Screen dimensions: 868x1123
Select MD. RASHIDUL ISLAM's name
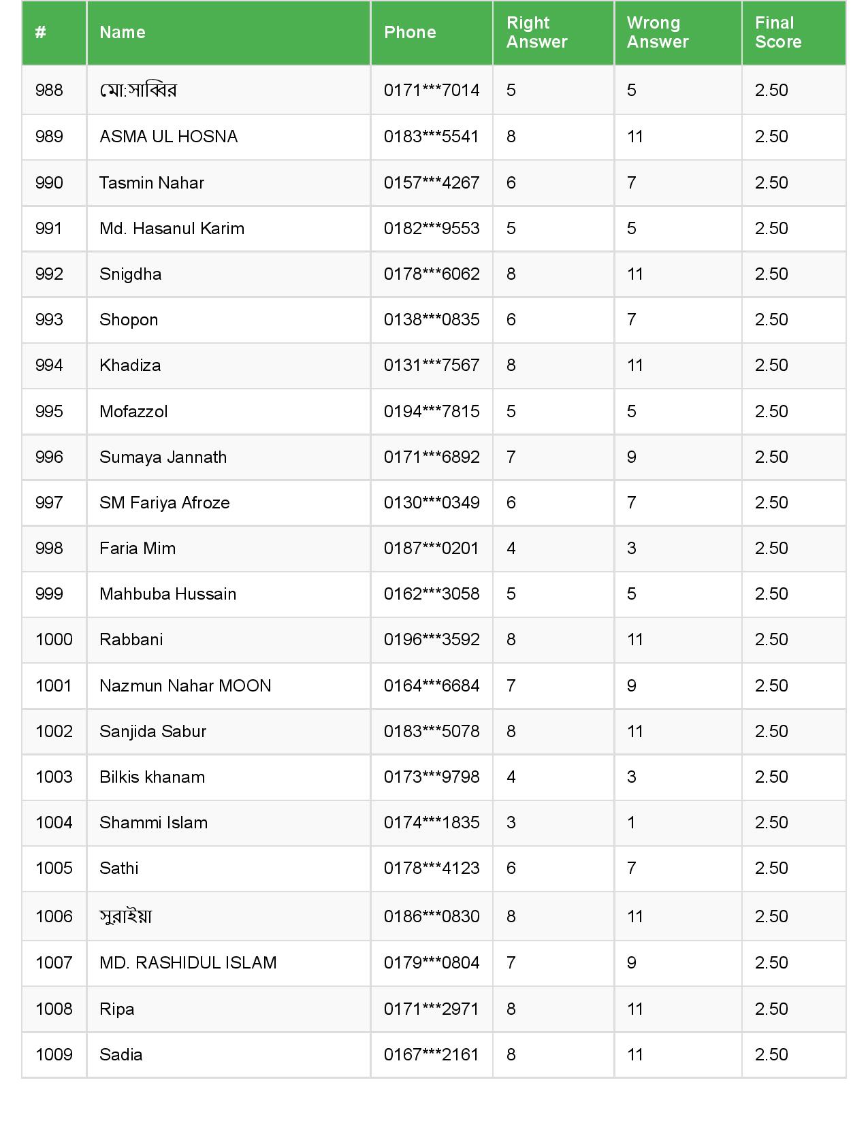[188, 963]
